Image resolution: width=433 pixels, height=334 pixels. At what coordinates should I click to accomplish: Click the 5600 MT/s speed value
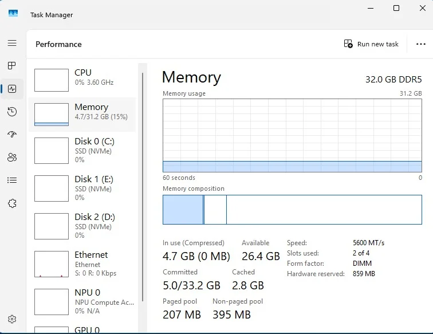coord(368,243)
